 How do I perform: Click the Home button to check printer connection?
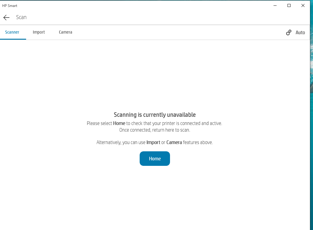[x=155, y=158]
